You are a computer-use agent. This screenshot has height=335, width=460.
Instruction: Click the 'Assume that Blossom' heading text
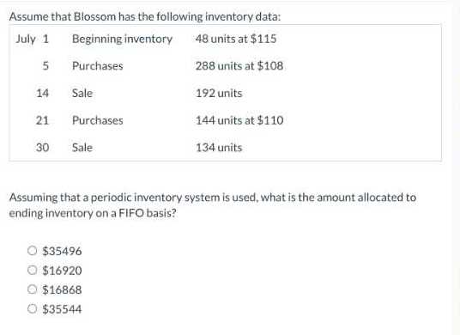145,16
